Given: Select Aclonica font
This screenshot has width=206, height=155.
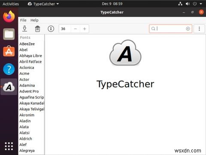Looking at the screenshot, I should coord(31,68).
